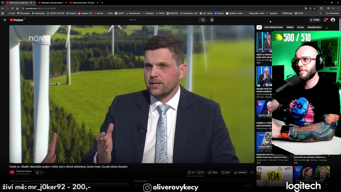Open the Facebook bookmark
Viewport: 341px width, 192px height.
tap(71, 13)
